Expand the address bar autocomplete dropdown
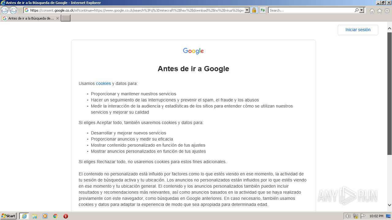392x220 pixels. coord(247,10)
